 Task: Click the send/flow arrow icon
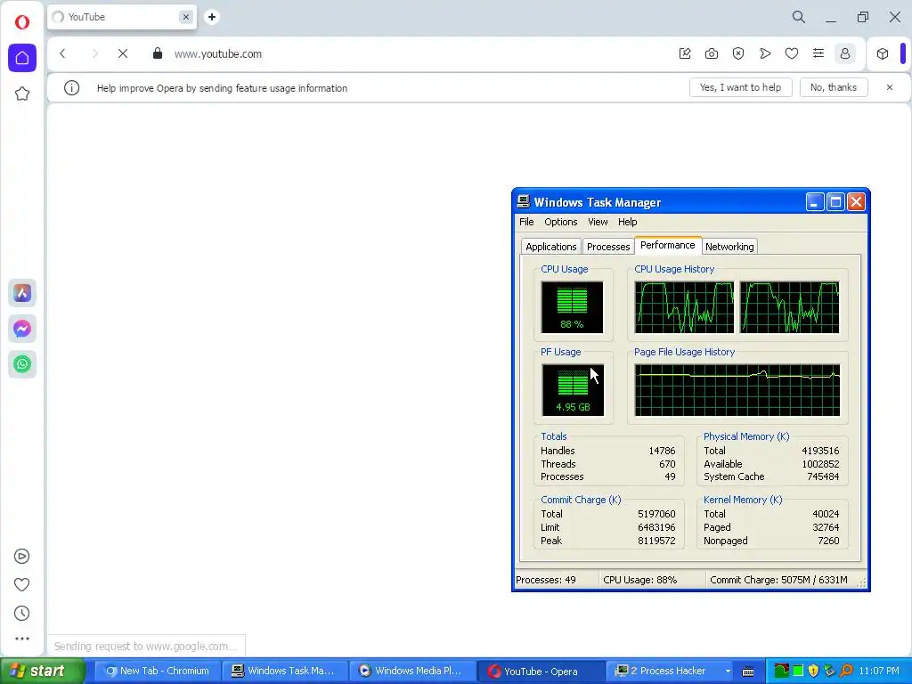click(x=765, y=53)
